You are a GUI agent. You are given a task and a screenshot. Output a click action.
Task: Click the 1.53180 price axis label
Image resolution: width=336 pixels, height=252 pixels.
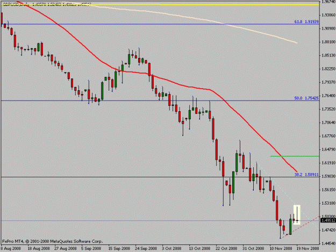click(x=328, y=203)
